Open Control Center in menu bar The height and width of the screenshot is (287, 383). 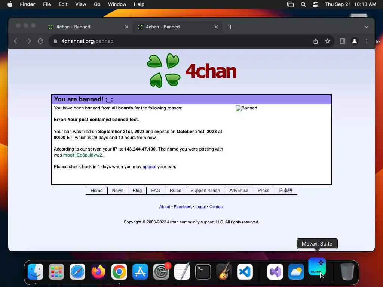click(316, 4)
